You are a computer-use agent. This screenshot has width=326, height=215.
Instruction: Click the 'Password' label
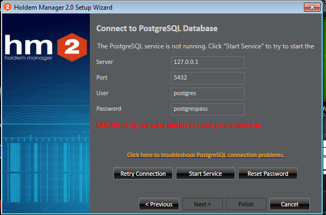pyautogui.click(x=109, y=109)
